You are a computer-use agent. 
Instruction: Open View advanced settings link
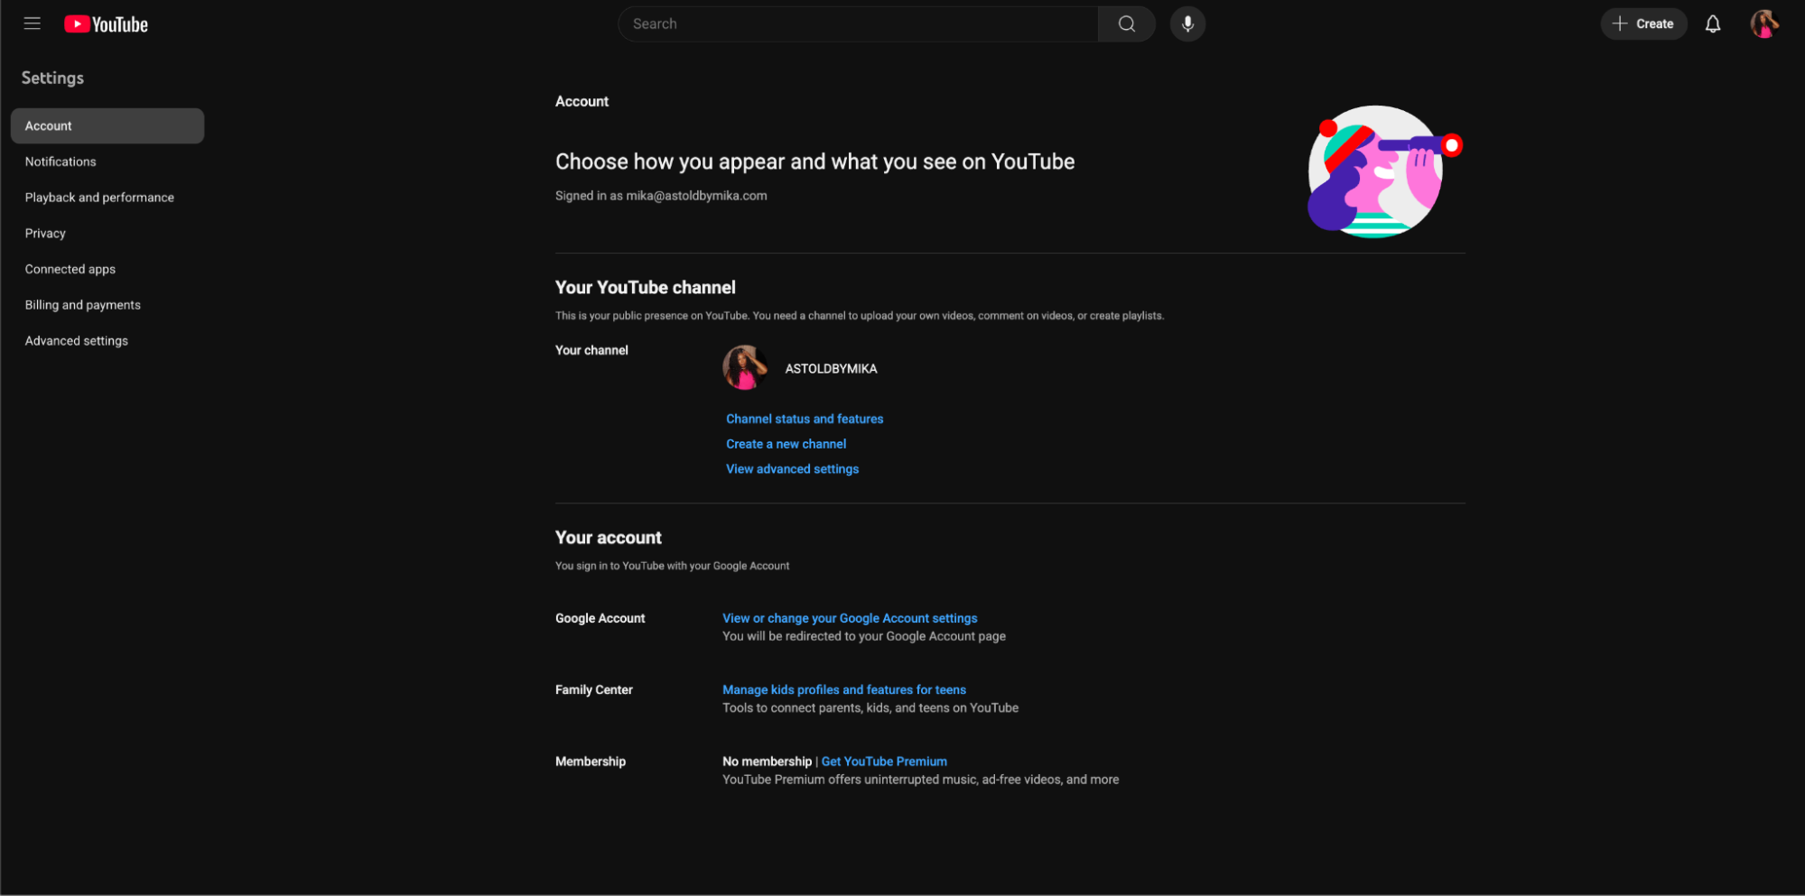(x=792, y=468)
